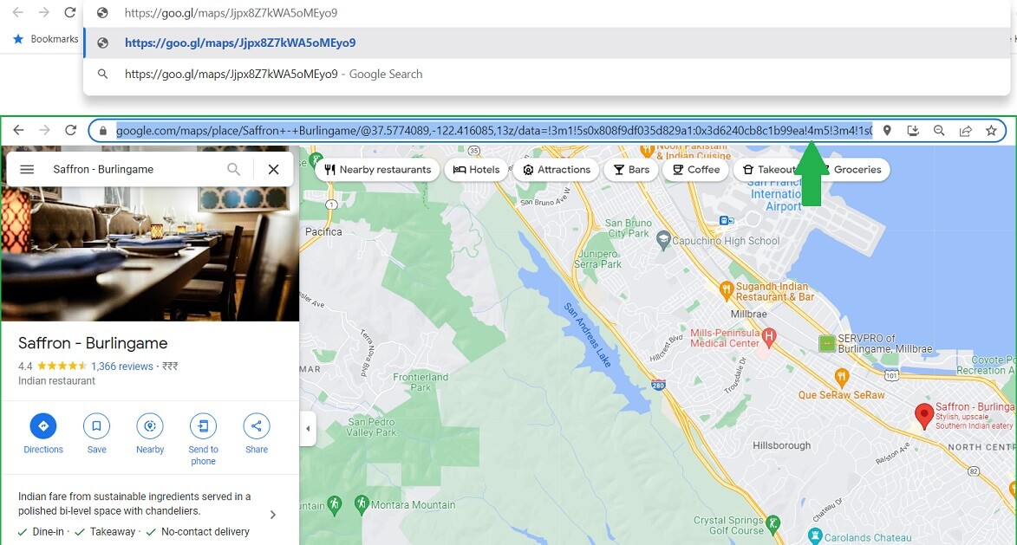The height and width of the screenshot is (545, 1017).
Task: Collapse the side panel arrow
Action: (x=308, y=428)
